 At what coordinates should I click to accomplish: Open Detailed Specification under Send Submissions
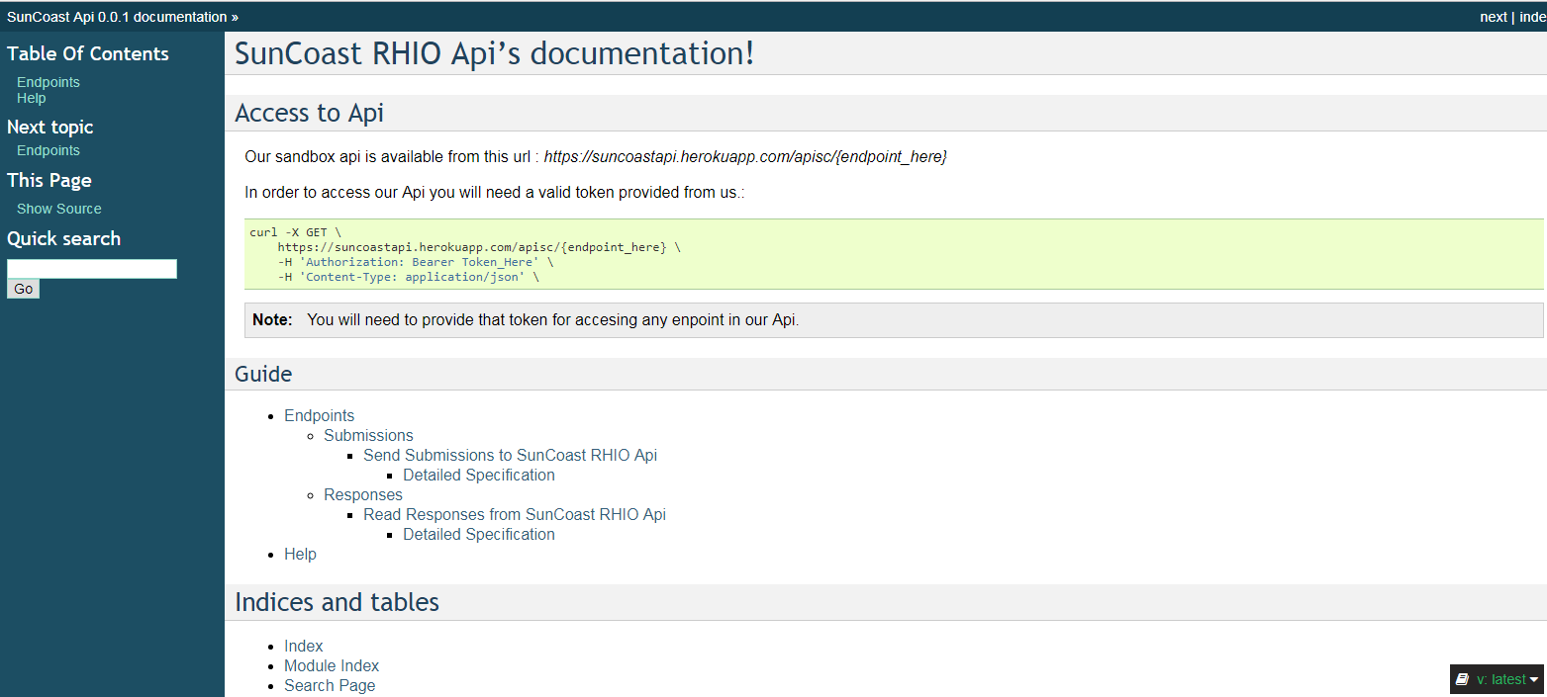479,476
